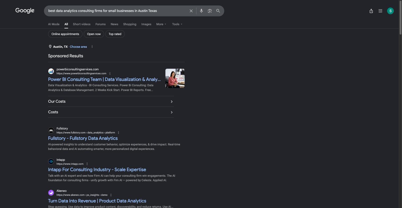The width and height of the screenshot is (402, 208).
Task: Switch to Images tab
Action: tap(146, 24)
